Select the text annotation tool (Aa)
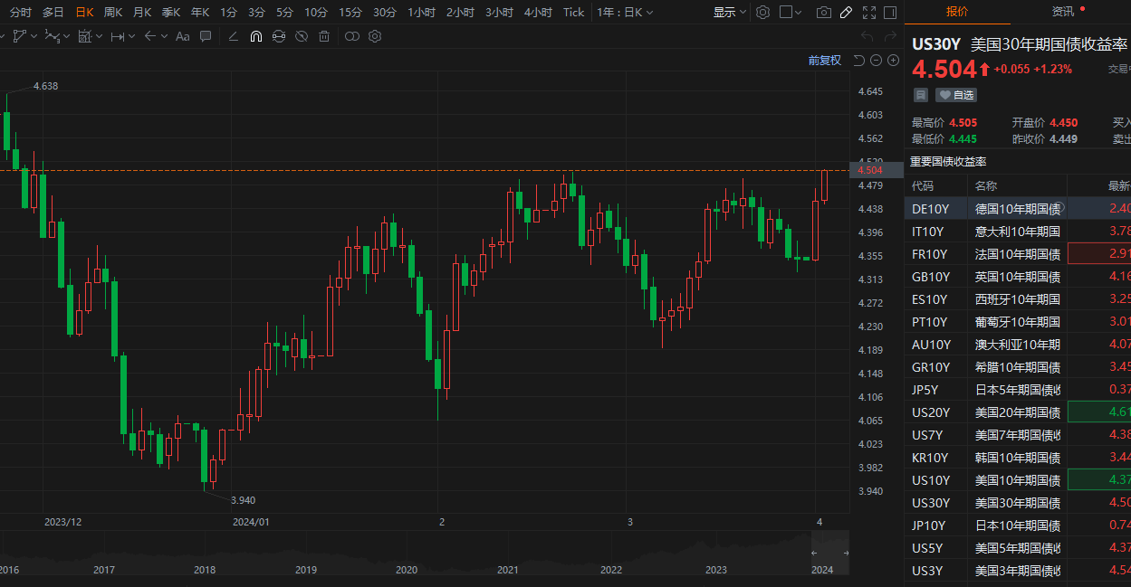Screen dimensions: 1131x587 [182, 36]
